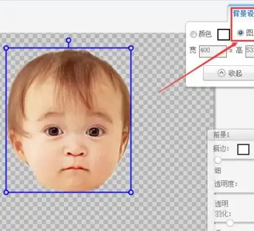The width and height of the screenshot is (254, 231).
Task: Click the rotation handle above the face
Action: [69, 40]
